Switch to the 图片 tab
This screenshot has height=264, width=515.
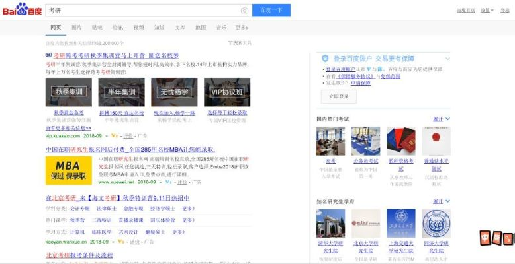(76, 28)
